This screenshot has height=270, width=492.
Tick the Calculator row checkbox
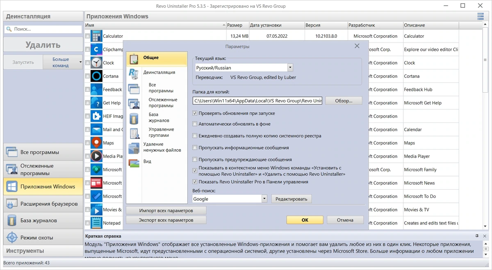tap(88, 36)
